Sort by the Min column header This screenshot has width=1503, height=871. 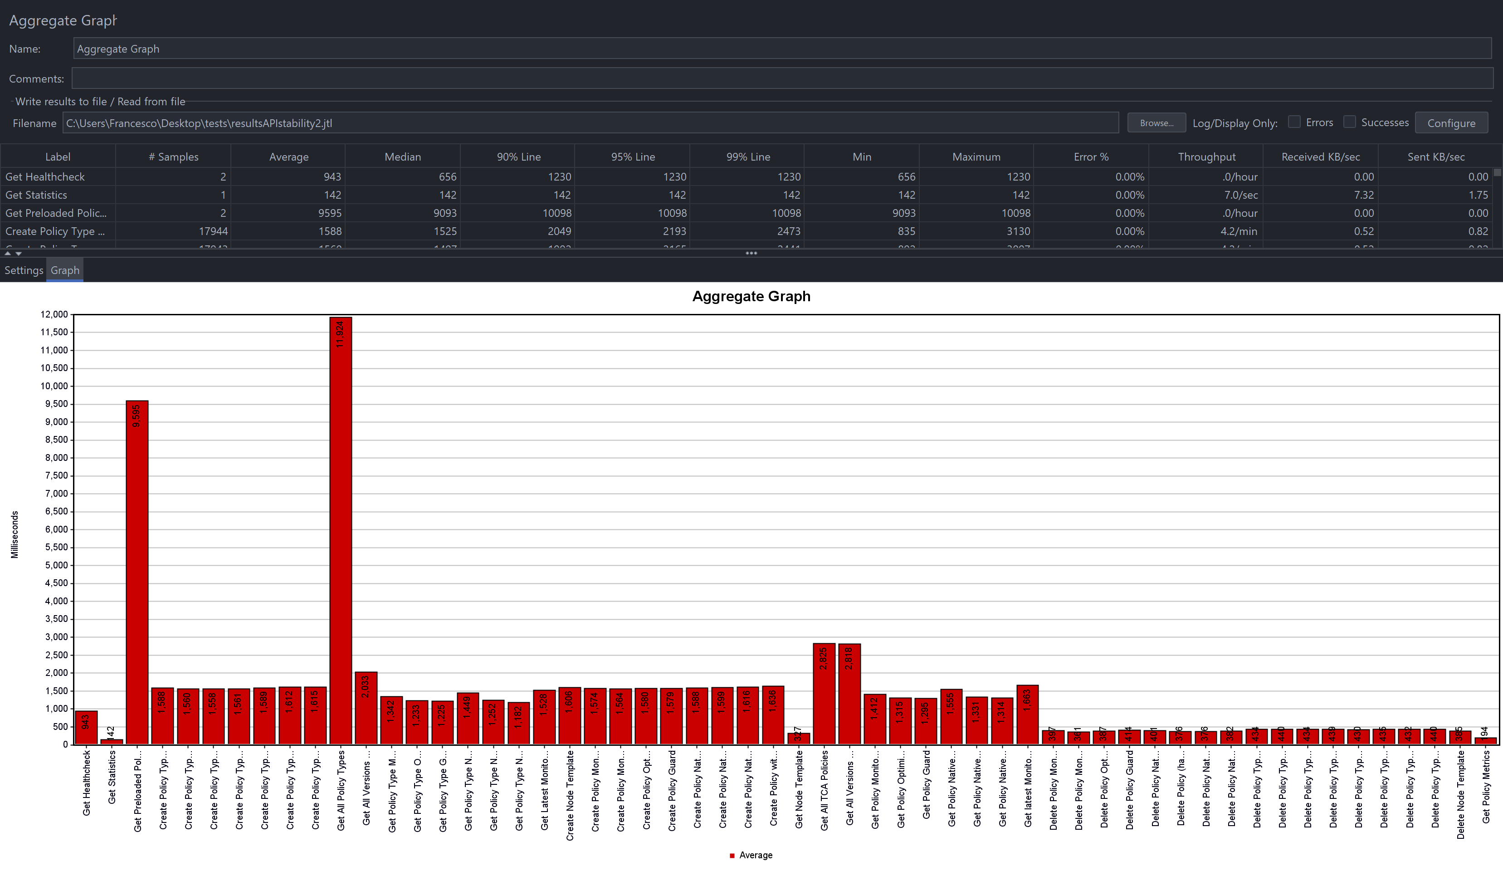862,157
